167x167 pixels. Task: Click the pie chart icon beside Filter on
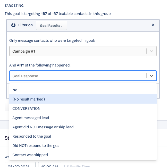tap(13, 25)
